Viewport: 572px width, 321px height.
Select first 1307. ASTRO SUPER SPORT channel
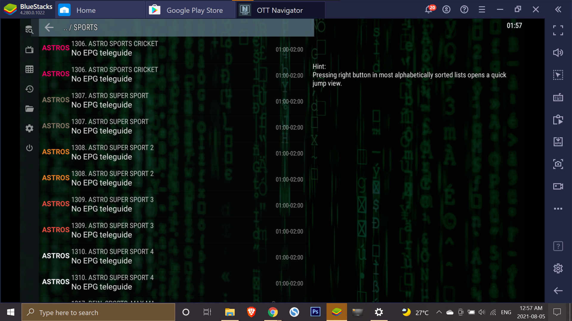point(172,101)
